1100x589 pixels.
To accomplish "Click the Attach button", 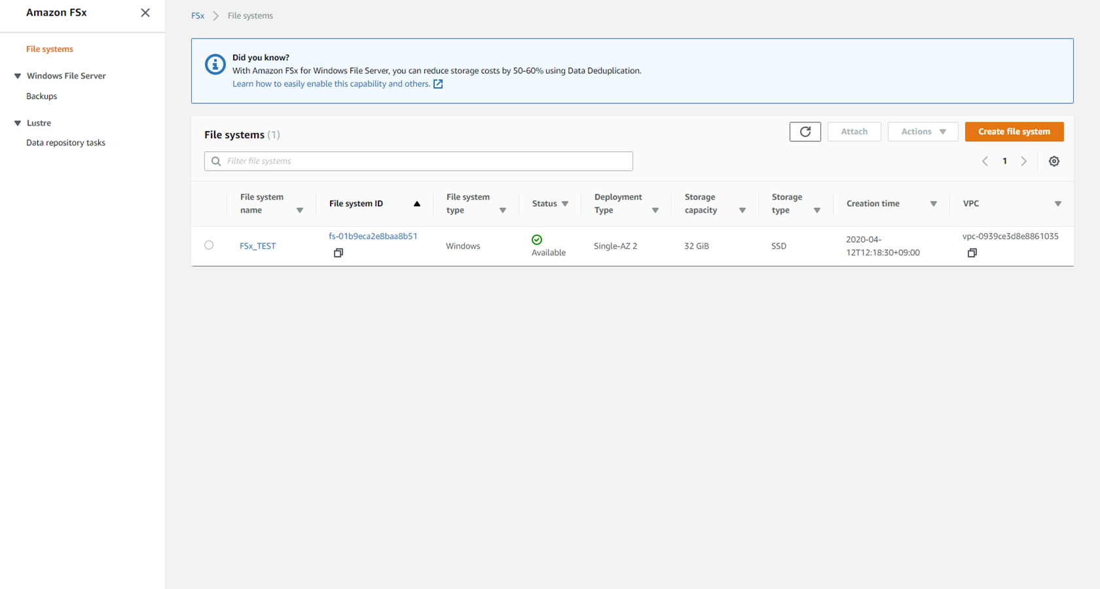I will (854, 132).
